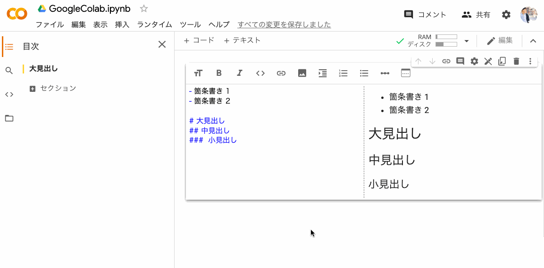Open runtime connection dropdown arrow

pyautogui.click(x=467, y=41)
